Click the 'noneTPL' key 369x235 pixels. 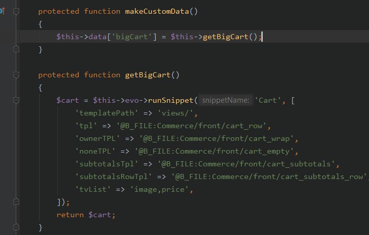click(x=95, y=151)
